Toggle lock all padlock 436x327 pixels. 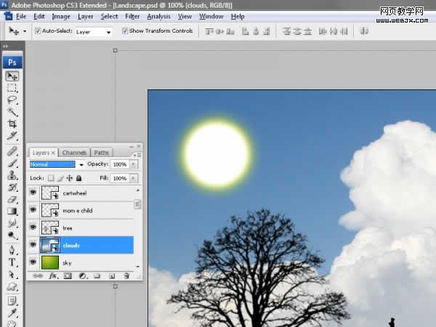[79, 178]
